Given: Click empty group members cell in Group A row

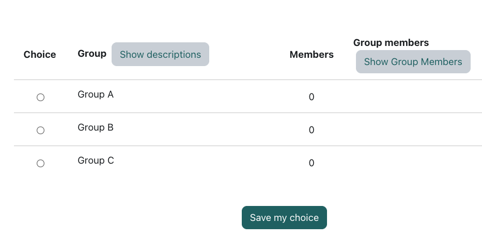Looking at the screenshot, I should point(413,97).
